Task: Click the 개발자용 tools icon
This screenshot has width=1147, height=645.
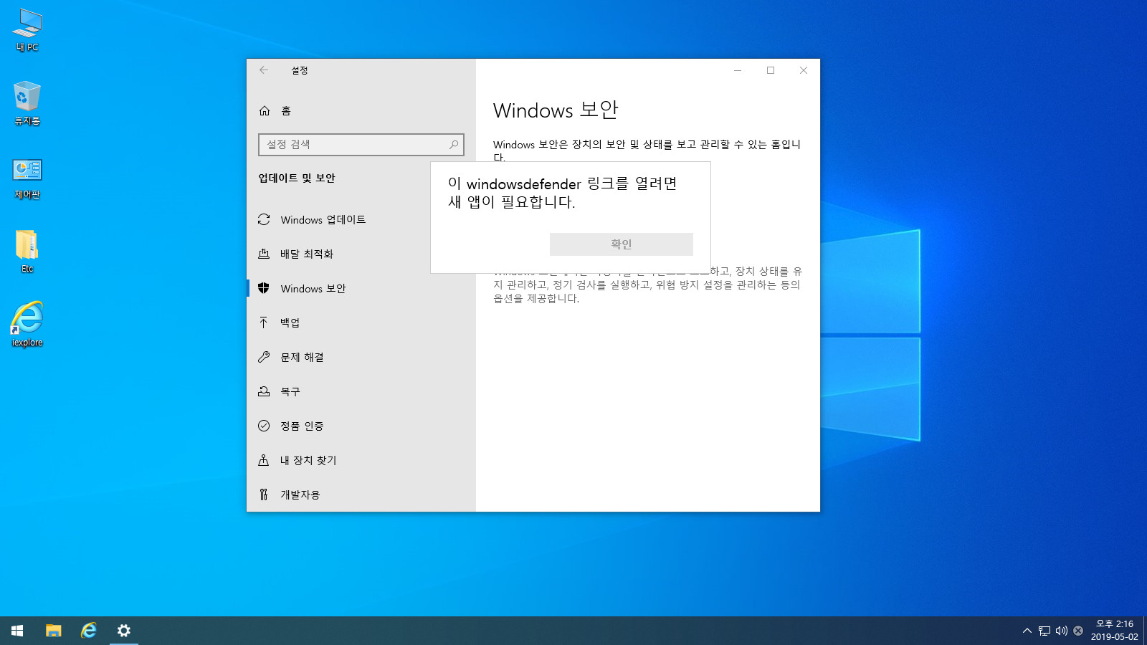Action: 264,494
